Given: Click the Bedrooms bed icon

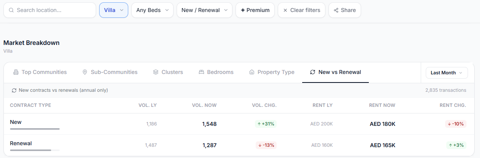Looking at the screenshot, I should (x=201, y=72).
